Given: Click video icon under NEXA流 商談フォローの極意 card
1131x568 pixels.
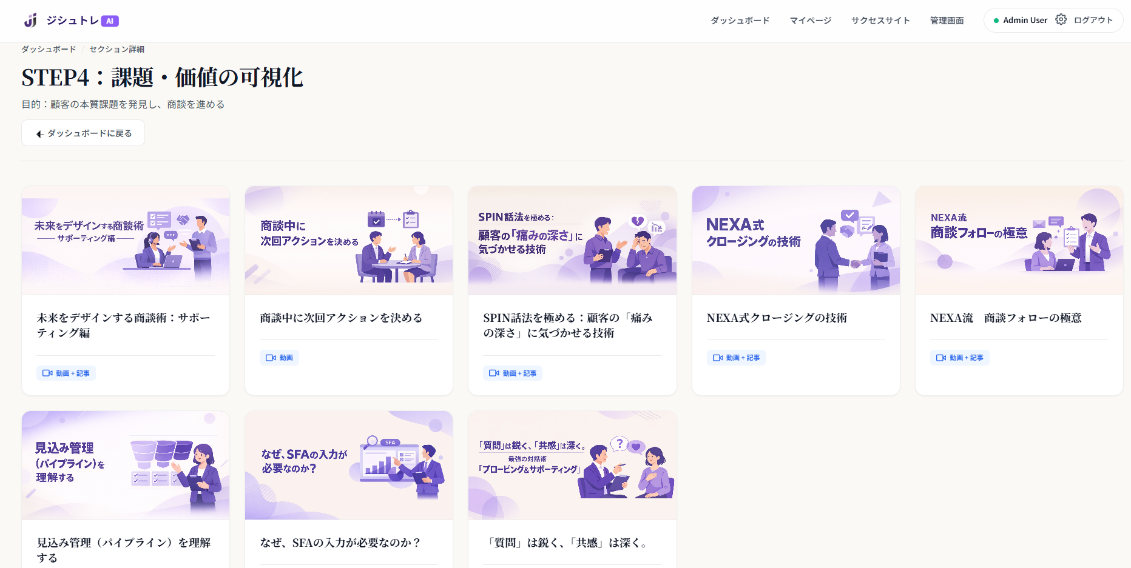Looking at the screenshot, I should [x=940, y=358].
